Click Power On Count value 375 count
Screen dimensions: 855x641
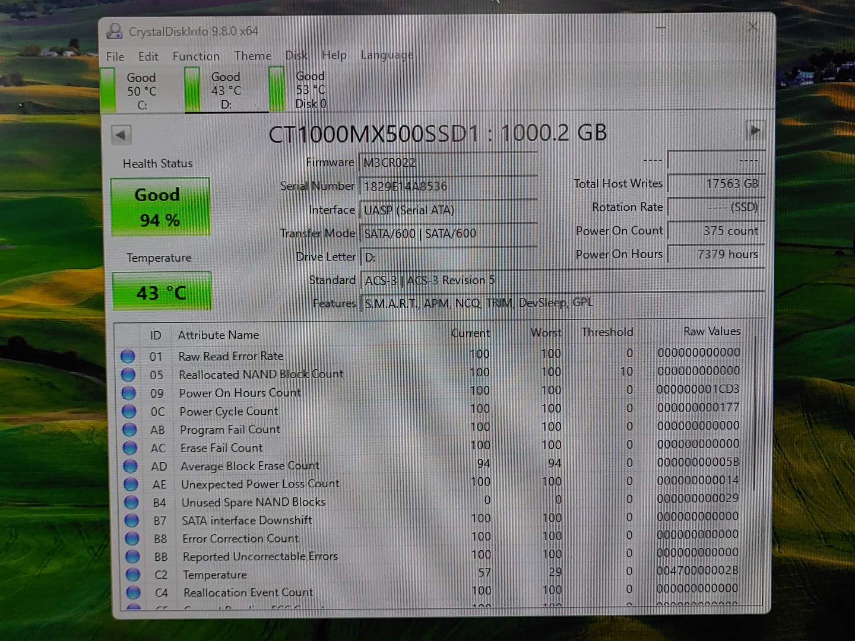[x=715, y=231]
